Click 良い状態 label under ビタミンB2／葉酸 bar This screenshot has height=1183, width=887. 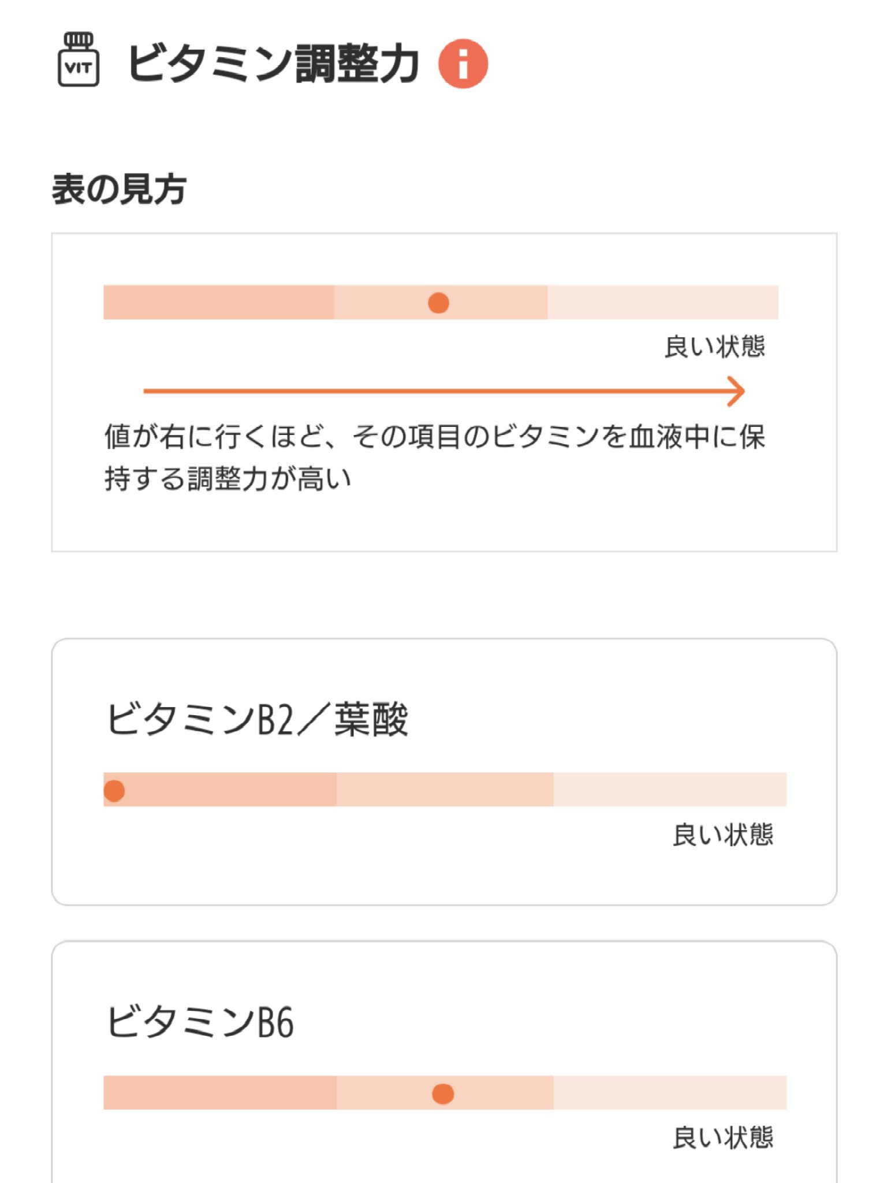(722, 835)
